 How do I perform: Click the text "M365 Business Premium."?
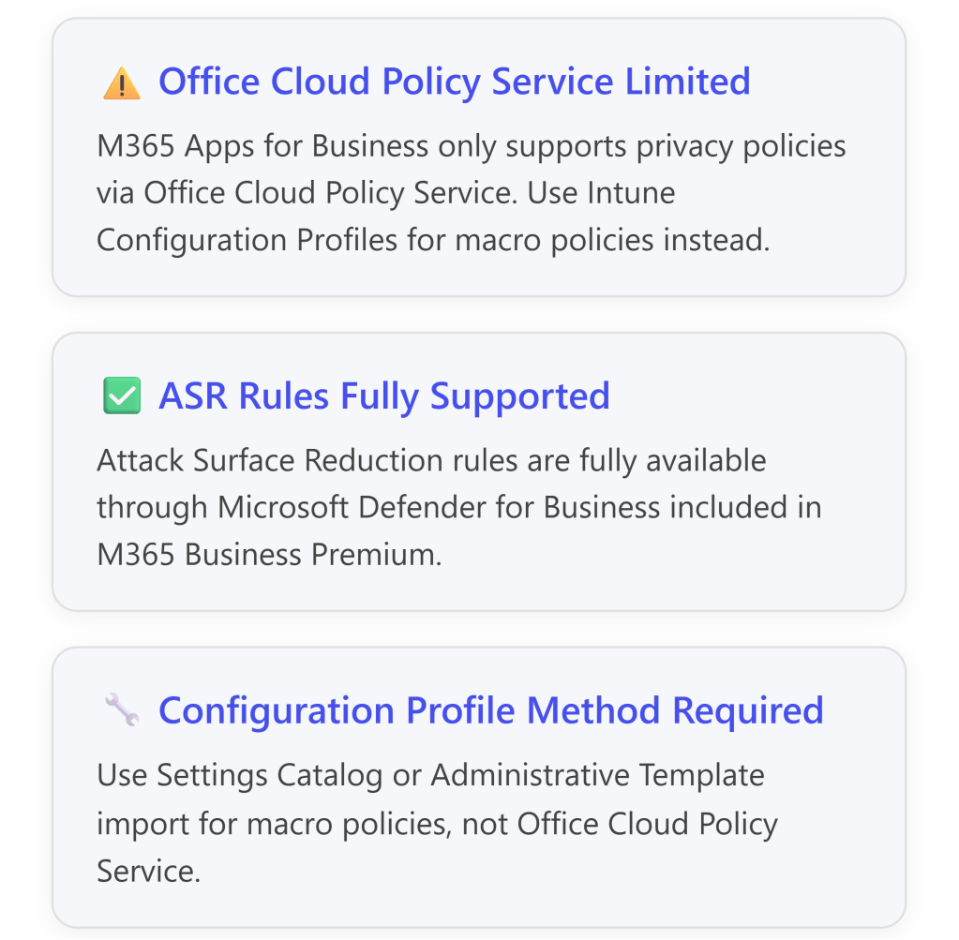(269, 554)
